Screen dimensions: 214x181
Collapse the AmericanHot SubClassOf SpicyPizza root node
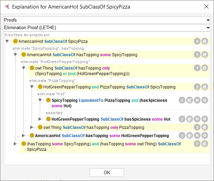7,41
